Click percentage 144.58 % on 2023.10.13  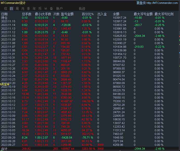pos(88,101)
